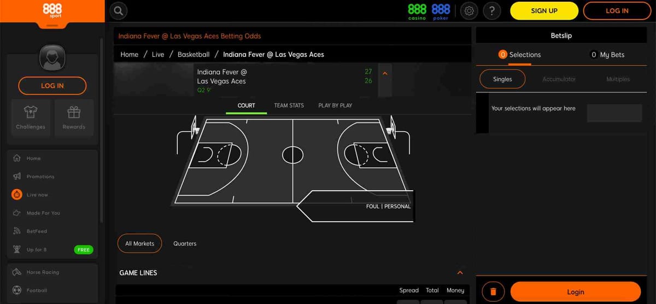Select Quarters market filter
The height and width of the screenshot is (304, 656).
click(x=185, y=243)
